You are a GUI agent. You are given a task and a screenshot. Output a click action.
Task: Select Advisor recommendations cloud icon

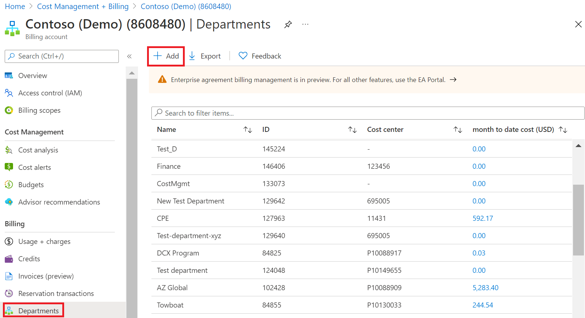[x=9, y=202]
